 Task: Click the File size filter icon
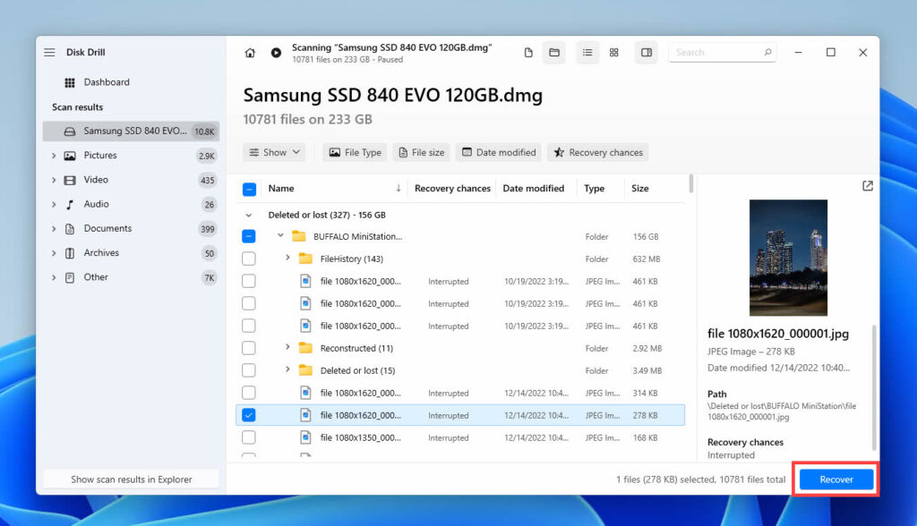tap(402, 152)
